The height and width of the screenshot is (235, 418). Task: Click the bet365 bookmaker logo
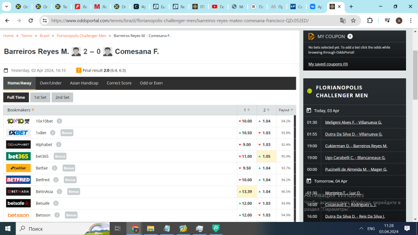[x=18, y=156]
